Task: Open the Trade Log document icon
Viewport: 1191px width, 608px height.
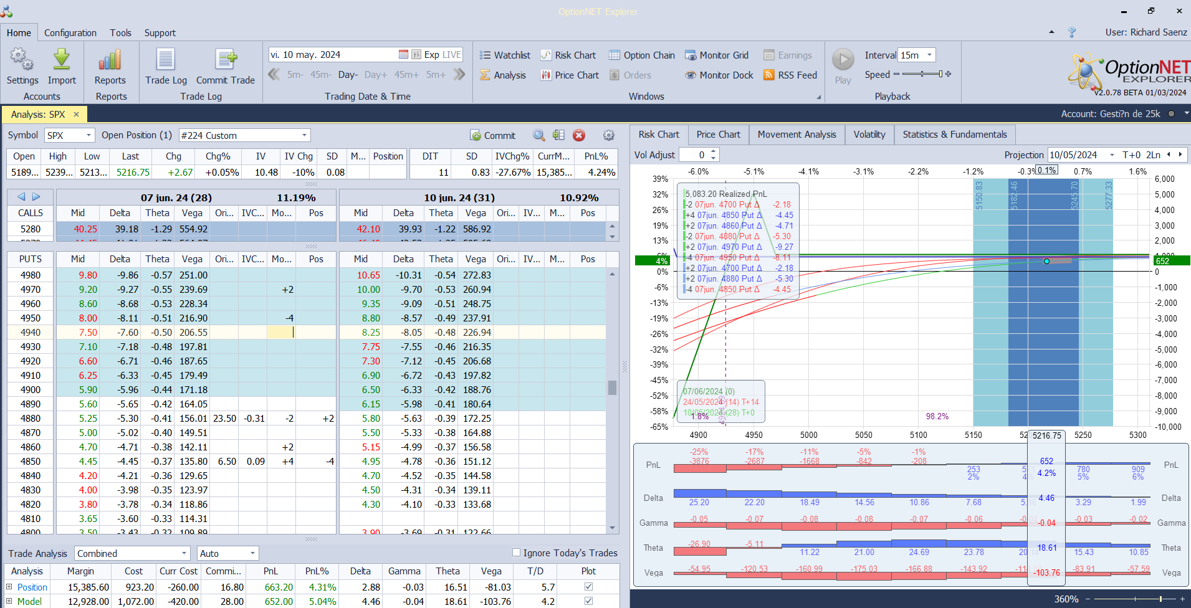Action: 166,60
